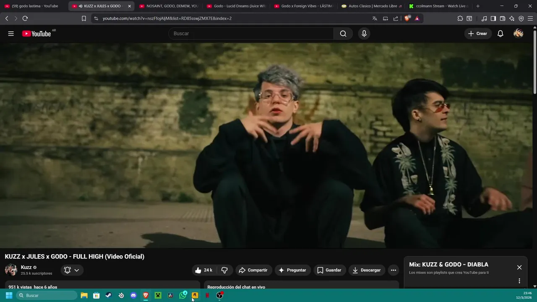Open a new browser tab
537x302 pixels.
coord(478,6)
